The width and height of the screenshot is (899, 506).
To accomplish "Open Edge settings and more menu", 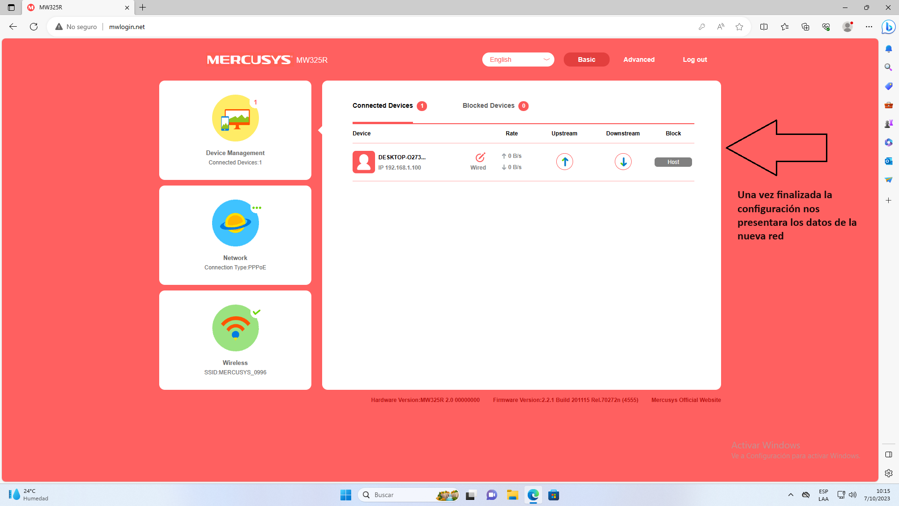I will click(869, 27).
